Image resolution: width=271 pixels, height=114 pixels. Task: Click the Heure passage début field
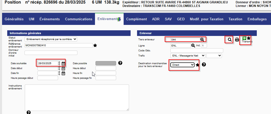tap(48, 78)
